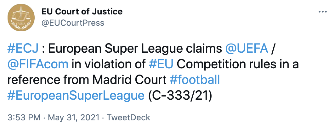Image resolution: width=335 pixels, height=126 pixels.
Task: Select the #EU hashtag
Action: pyautogui.click(x=160, y=64)
